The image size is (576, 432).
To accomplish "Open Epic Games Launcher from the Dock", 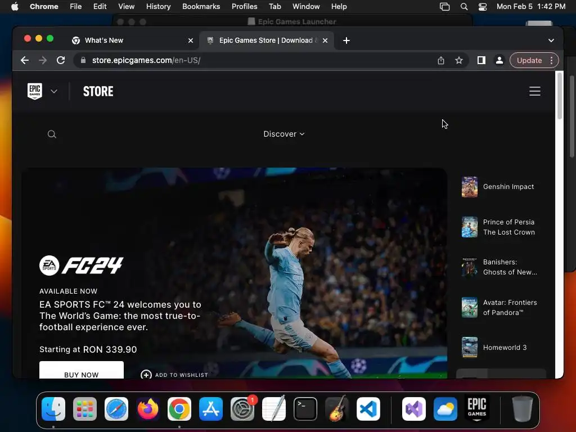I will click(x=477, y=409).
